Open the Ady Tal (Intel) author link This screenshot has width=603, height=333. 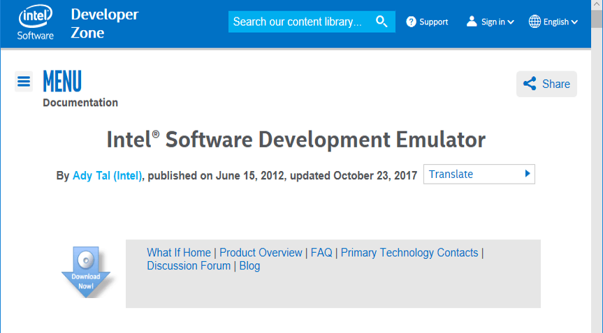(x=108, y=176)
